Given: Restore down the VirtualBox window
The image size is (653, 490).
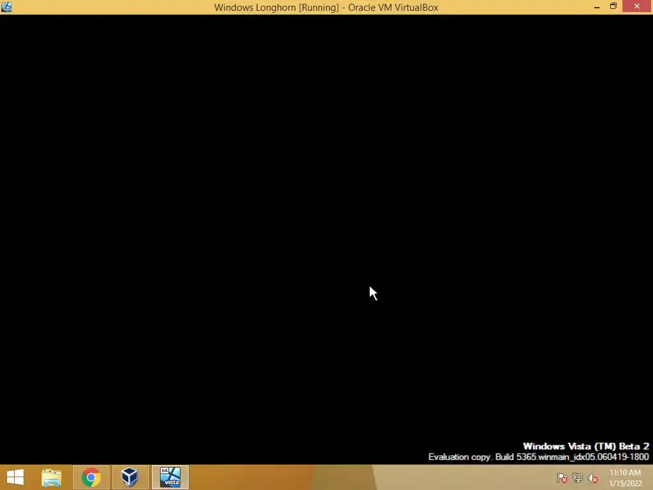Looking at the screenshot, I should point(613,6).
